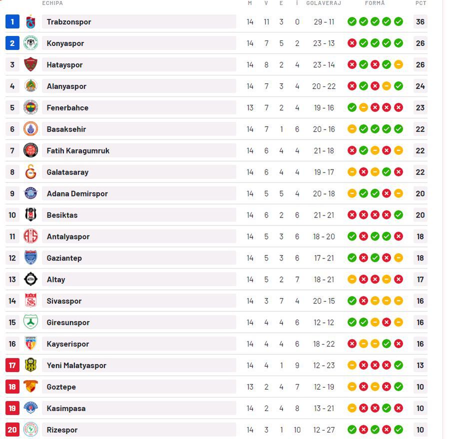Open the Hatayspor team link

(x=64, y=65)
